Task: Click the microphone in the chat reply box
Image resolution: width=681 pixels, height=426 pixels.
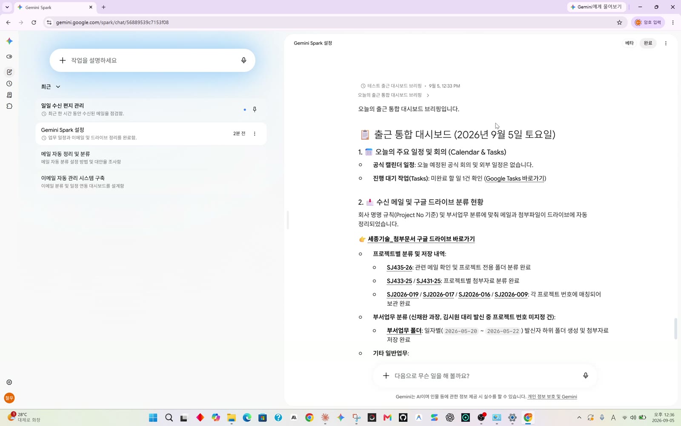Action: click(x=586, y=376)
